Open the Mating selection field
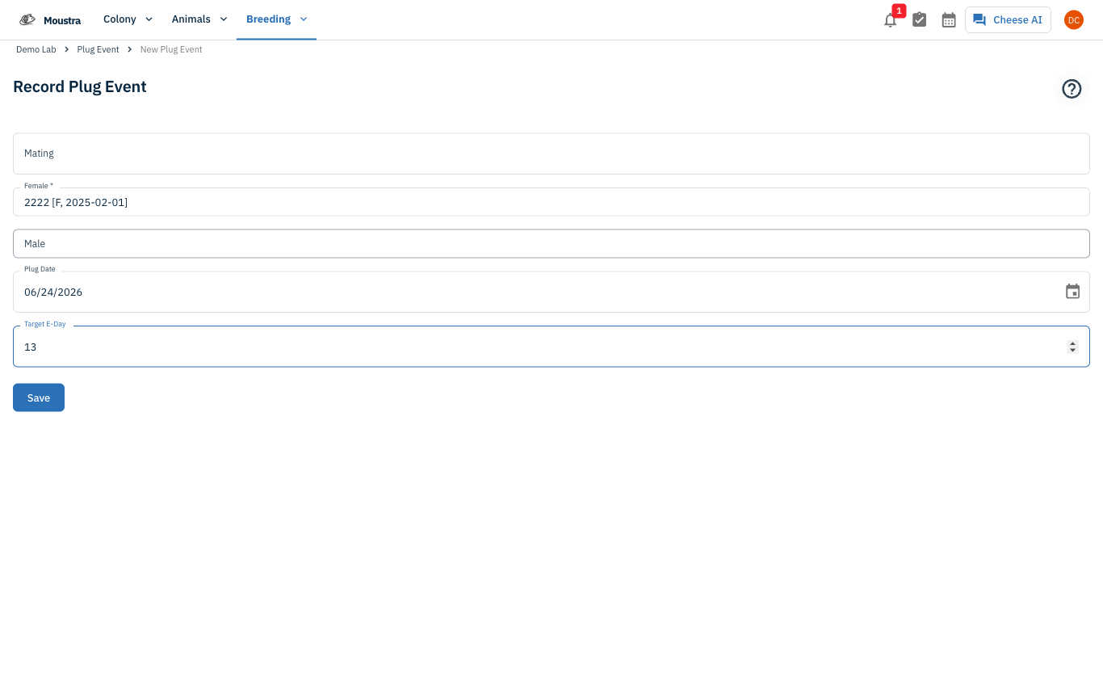This screenshot has height=690, width=1103. pyautogui.click(x=551, y=154)
